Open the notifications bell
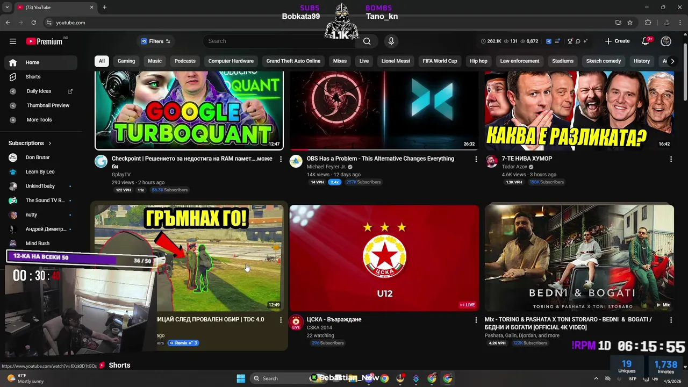 coord(646,41)
